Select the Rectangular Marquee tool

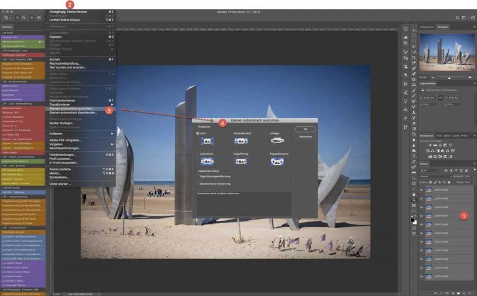click(414, 35)
